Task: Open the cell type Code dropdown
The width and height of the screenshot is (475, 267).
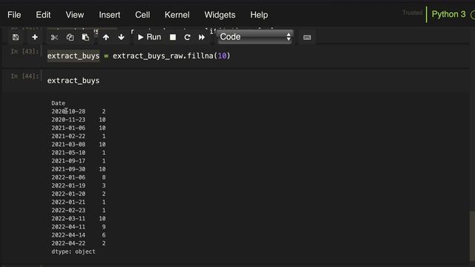Action: (255, 37)
